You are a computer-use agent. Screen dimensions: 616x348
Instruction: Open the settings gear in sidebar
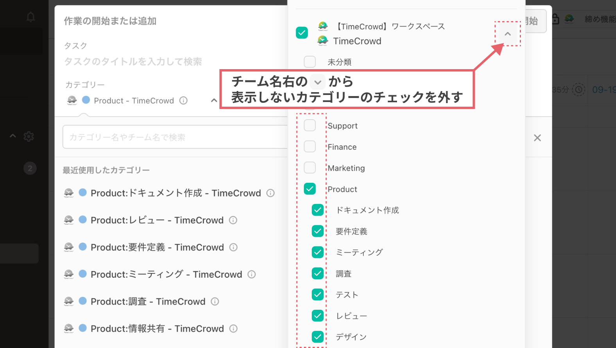29,136
